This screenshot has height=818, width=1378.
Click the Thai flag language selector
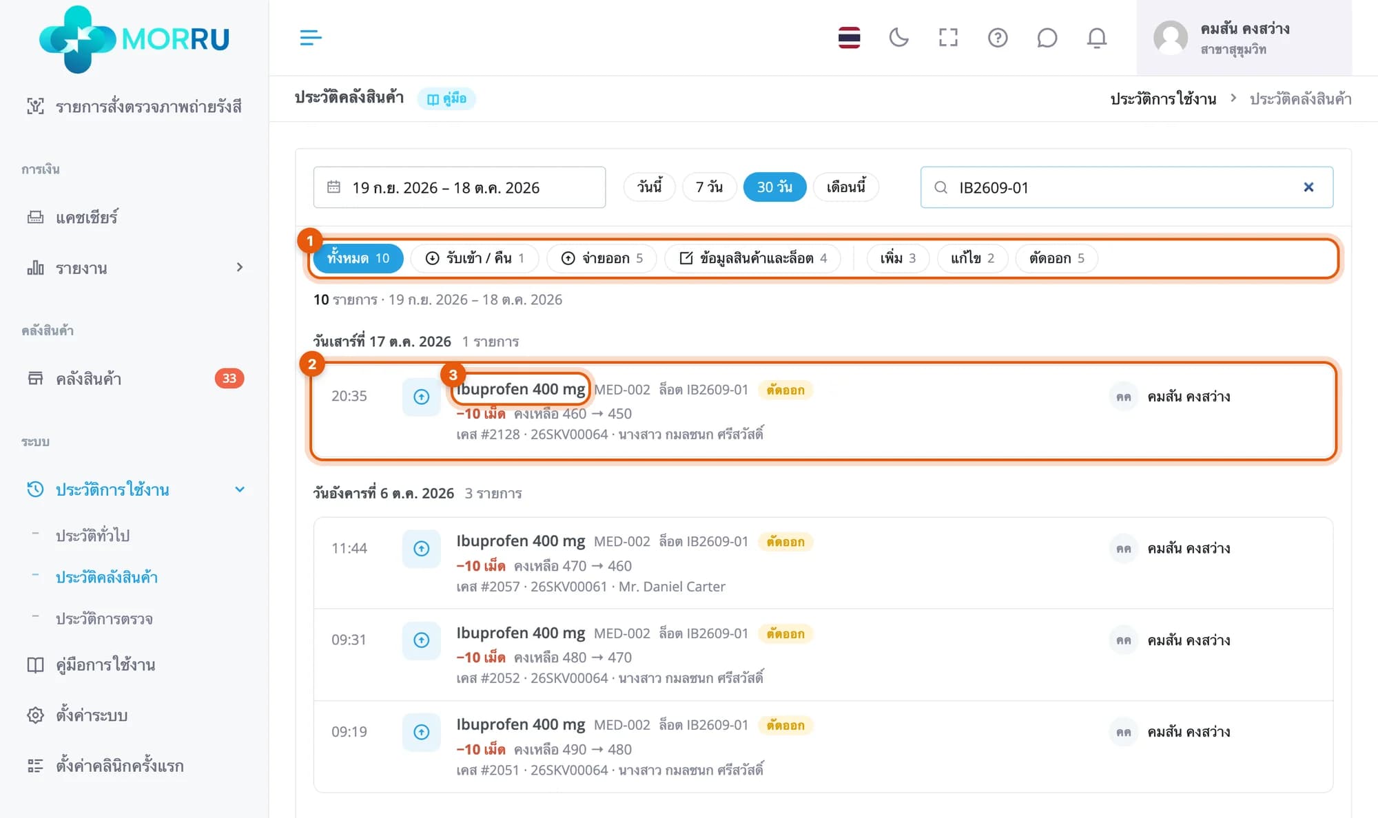click(849, 37)
